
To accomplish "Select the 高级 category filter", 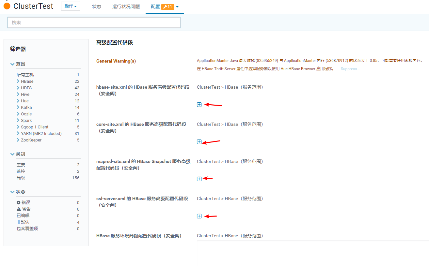I will [21, 178].
